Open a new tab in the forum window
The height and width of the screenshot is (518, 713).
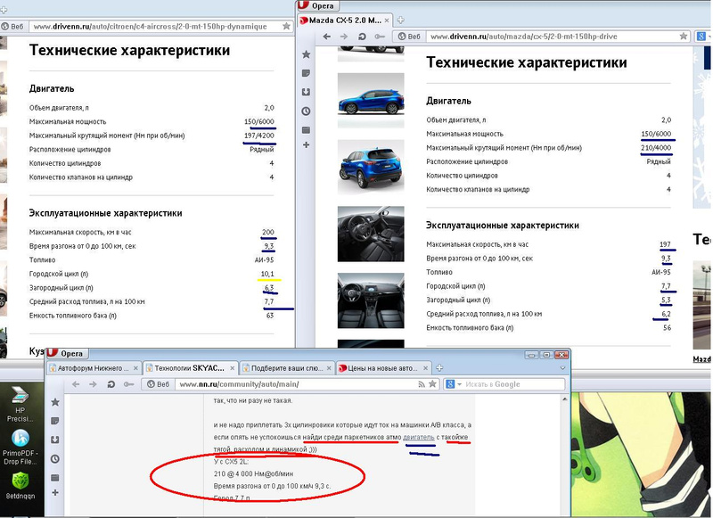pyautogui.click(x=439, y=367)
